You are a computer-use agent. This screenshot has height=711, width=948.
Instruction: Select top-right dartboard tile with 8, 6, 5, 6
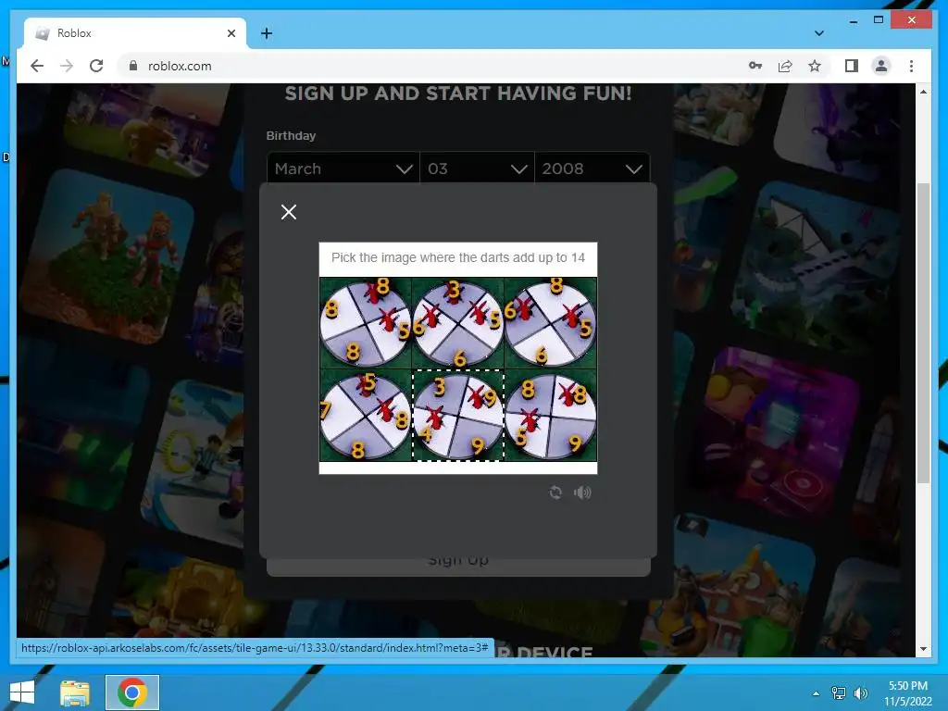click(550, 323)
